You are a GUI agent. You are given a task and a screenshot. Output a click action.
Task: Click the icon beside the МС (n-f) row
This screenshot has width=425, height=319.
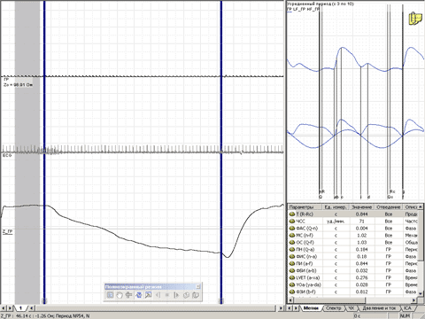point(292,235)
